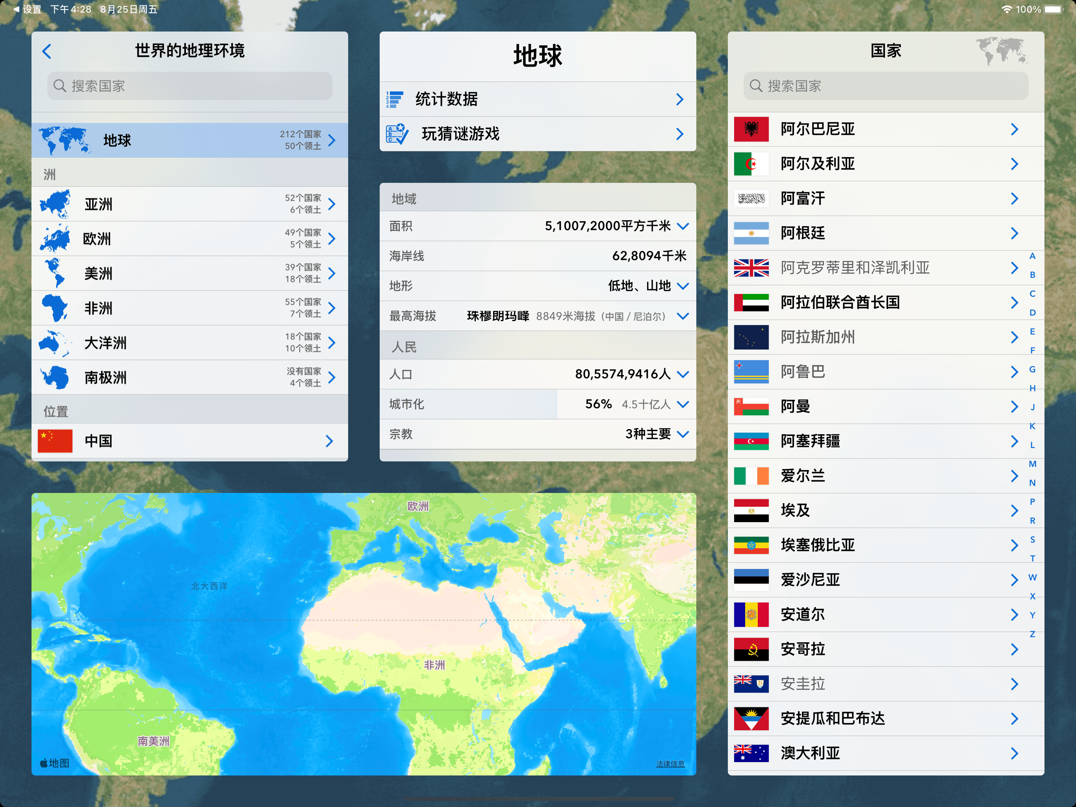Tap the Africa continent shape icon
Screen dimensions: 1076x807
pos(54,308)
